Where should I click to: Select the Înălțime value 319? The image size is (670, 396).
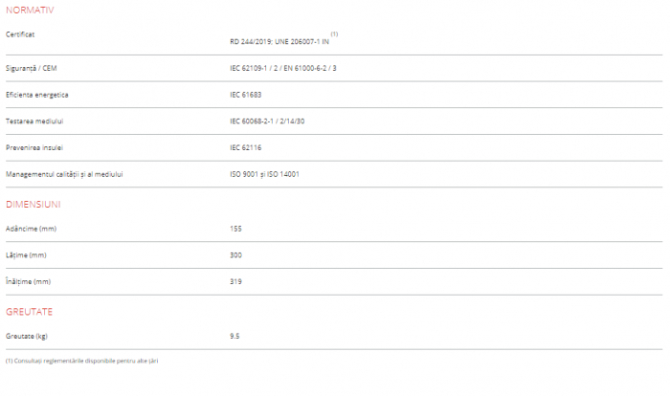[236, 282]
